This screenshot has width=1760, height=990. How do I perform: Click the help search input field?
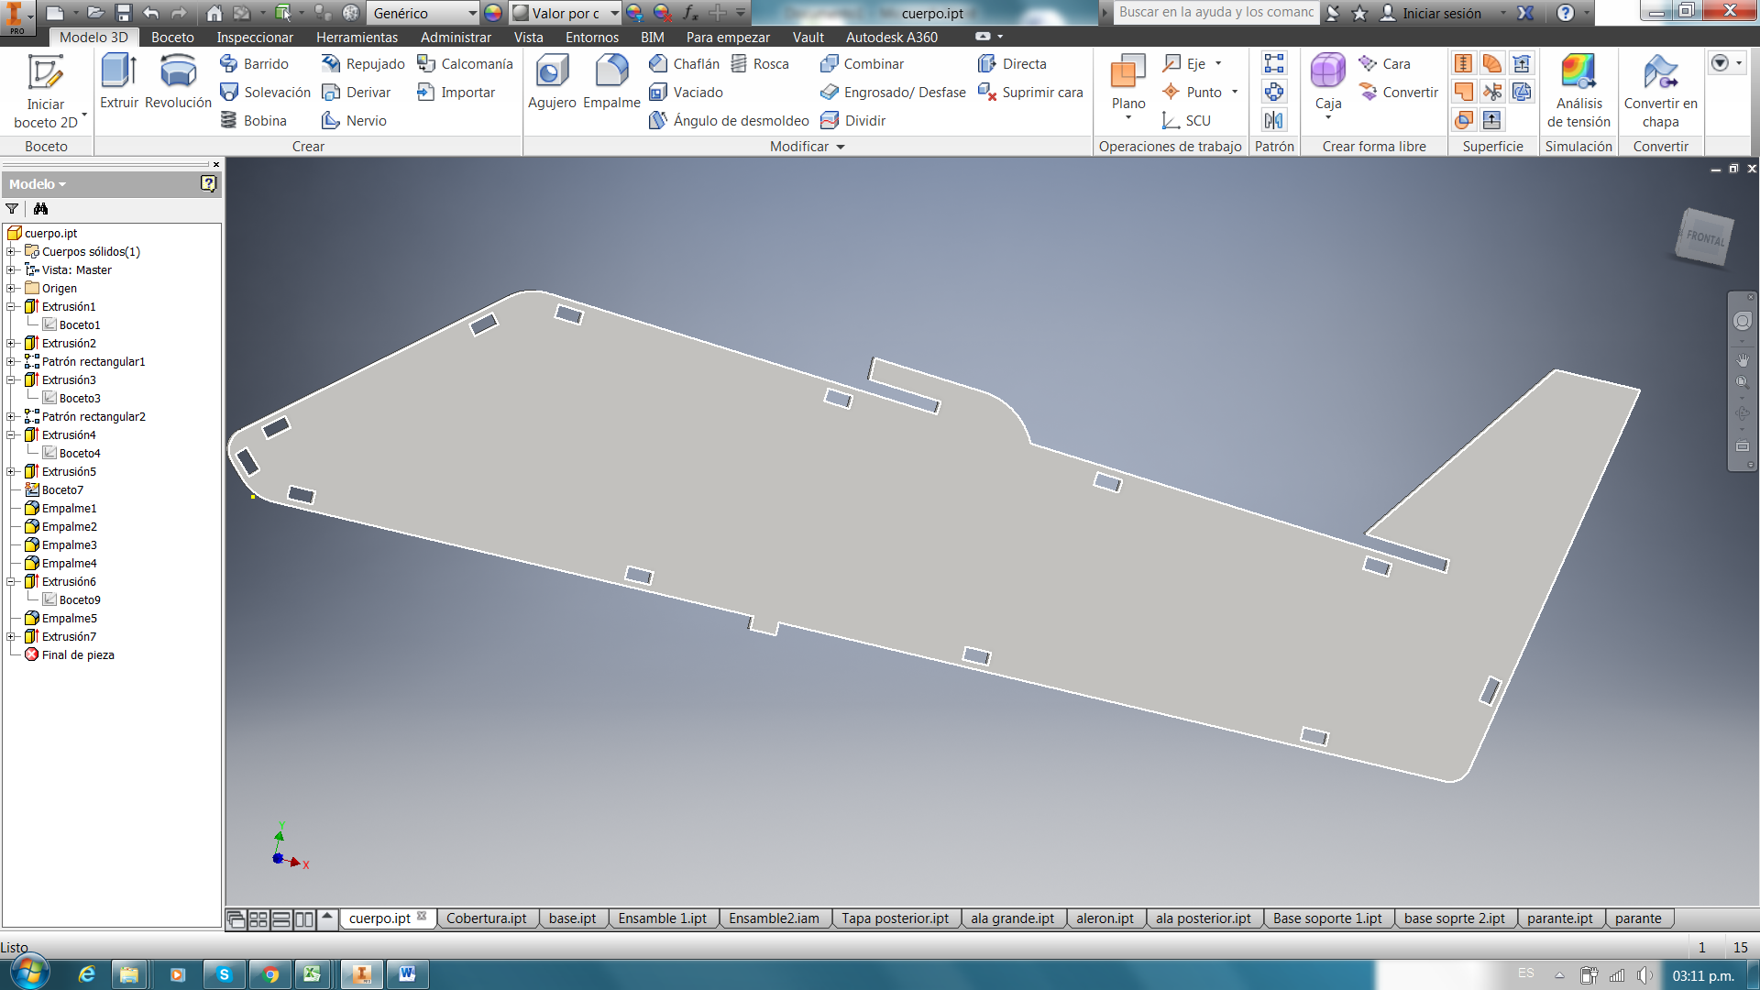point(1215,12)
